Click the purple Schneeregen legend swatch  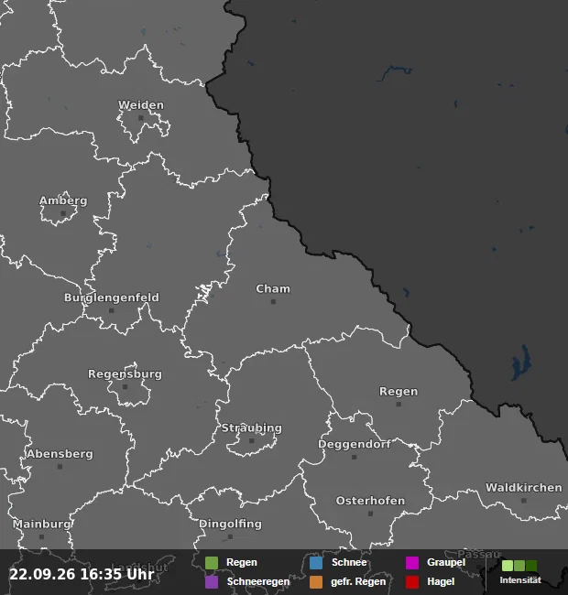[x=212, y=582]
